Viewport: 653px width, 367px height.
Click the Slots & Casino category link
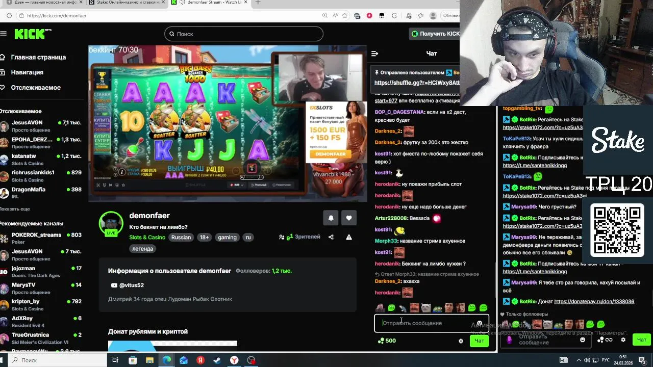[x=147, y=237]
